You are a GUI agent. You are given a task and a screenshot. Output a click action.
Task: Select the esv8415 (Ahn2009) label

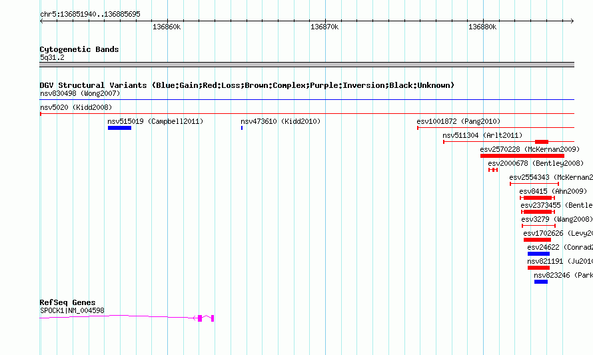553,191
